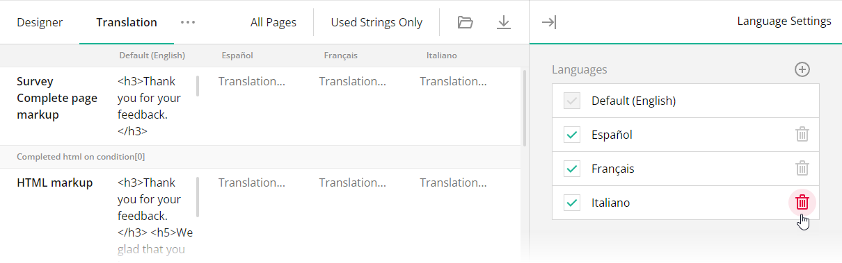This screenshot has height=263, width=842.
Task: Disable the Italiano language checkbox
Action: point(572,203)
